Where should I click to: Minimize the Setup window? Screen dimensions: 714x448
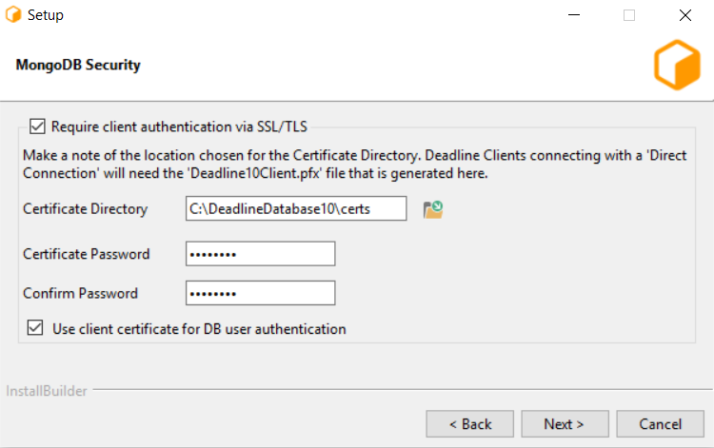pos(573,15)
